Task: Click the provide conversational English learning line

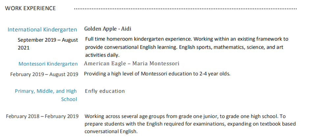Action: tap(184, 47)
